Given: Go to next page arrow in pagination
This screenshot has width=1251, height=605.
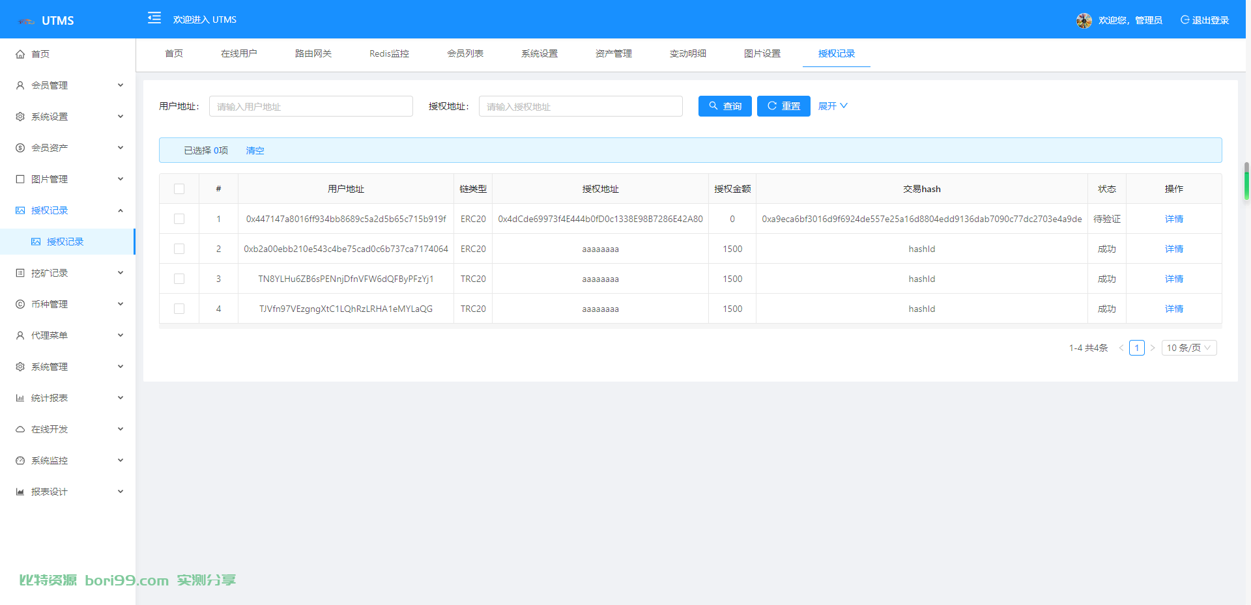Looking at the screenshot, I should coord(1153,348).
